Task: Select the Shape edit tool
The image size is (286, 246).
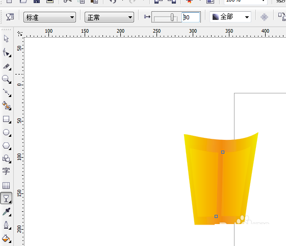Action: [7, 53]
